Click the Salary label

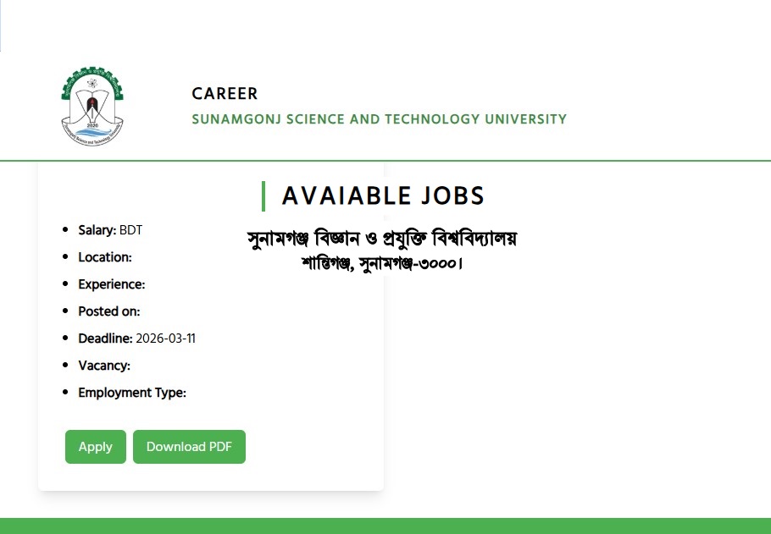click(97, 230)
